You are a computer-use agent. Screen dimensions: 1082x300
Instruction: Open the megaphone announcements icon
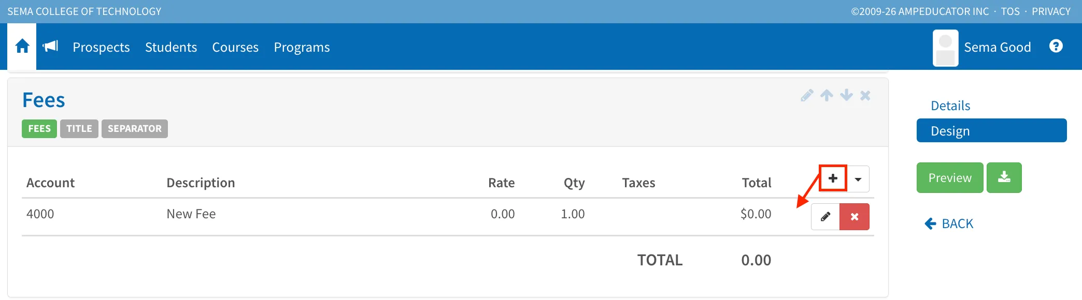tap(51, 47)
